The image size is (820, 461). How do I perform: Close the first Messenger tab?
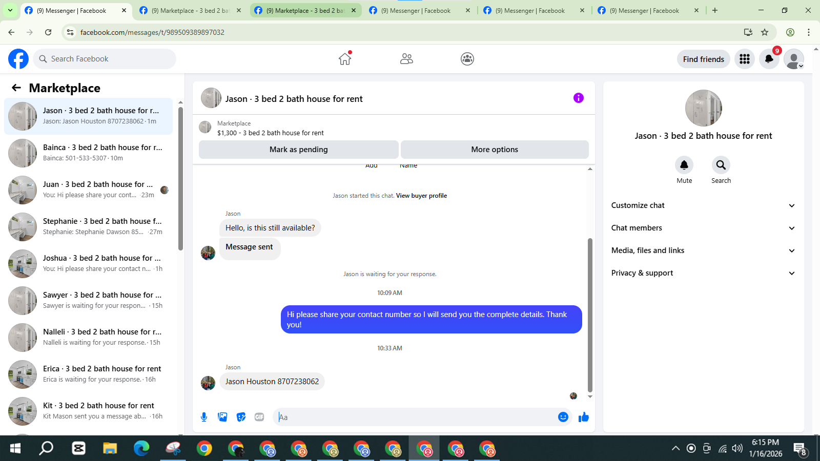tap(124, 10)
